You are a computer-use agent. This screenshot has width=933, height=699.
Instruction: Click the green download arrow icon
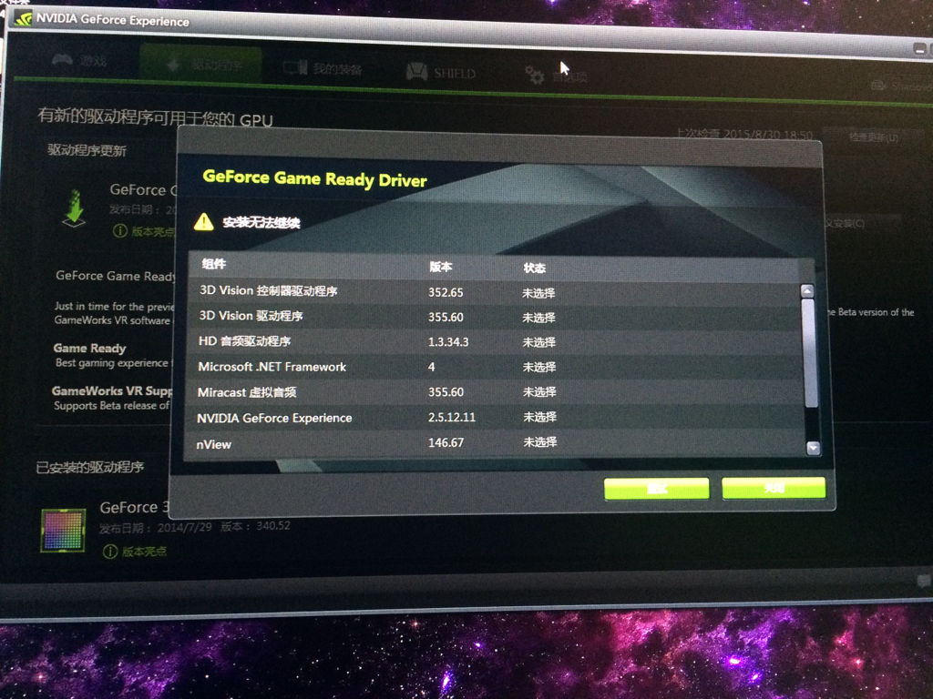tap(75, 208)
